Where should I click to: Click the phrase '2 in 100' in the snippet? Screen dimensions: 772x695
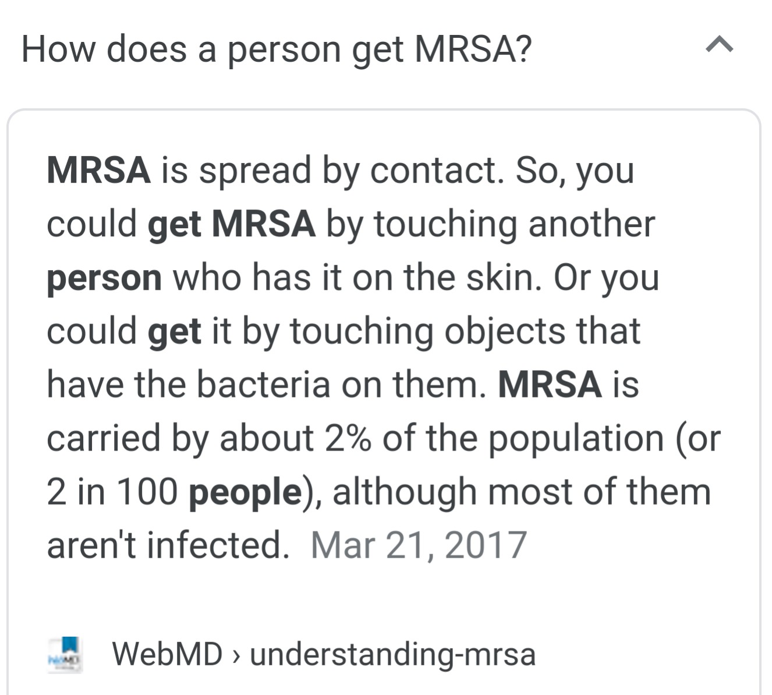pos(112,492)
